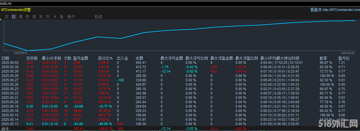Click the 最大浮盈比例 column header
The width and height of the screenshot is (360, 131).
247,58
